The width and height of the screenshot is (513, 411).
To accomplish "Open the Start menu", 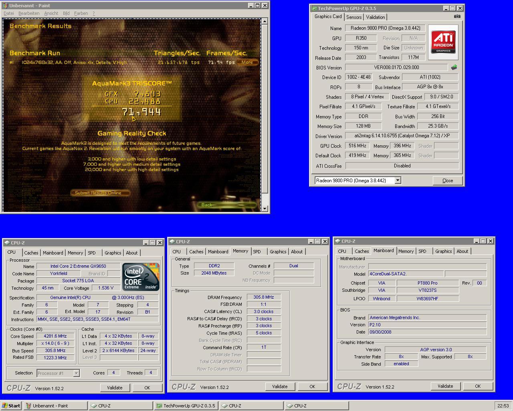I will pyautogui.click(x=11, y=405).
